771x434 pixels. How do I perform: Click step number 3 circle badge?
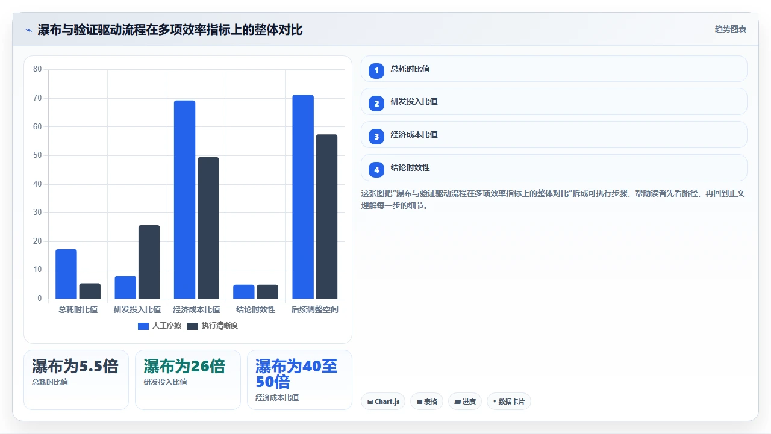(376, 137)
